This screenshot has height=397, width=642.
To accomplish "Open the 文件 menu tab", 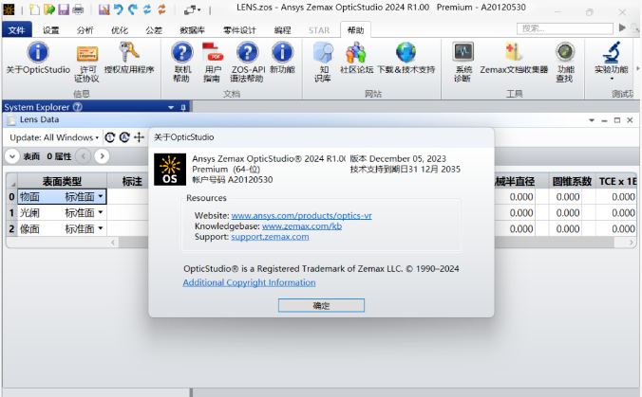I will coord(16,30).
